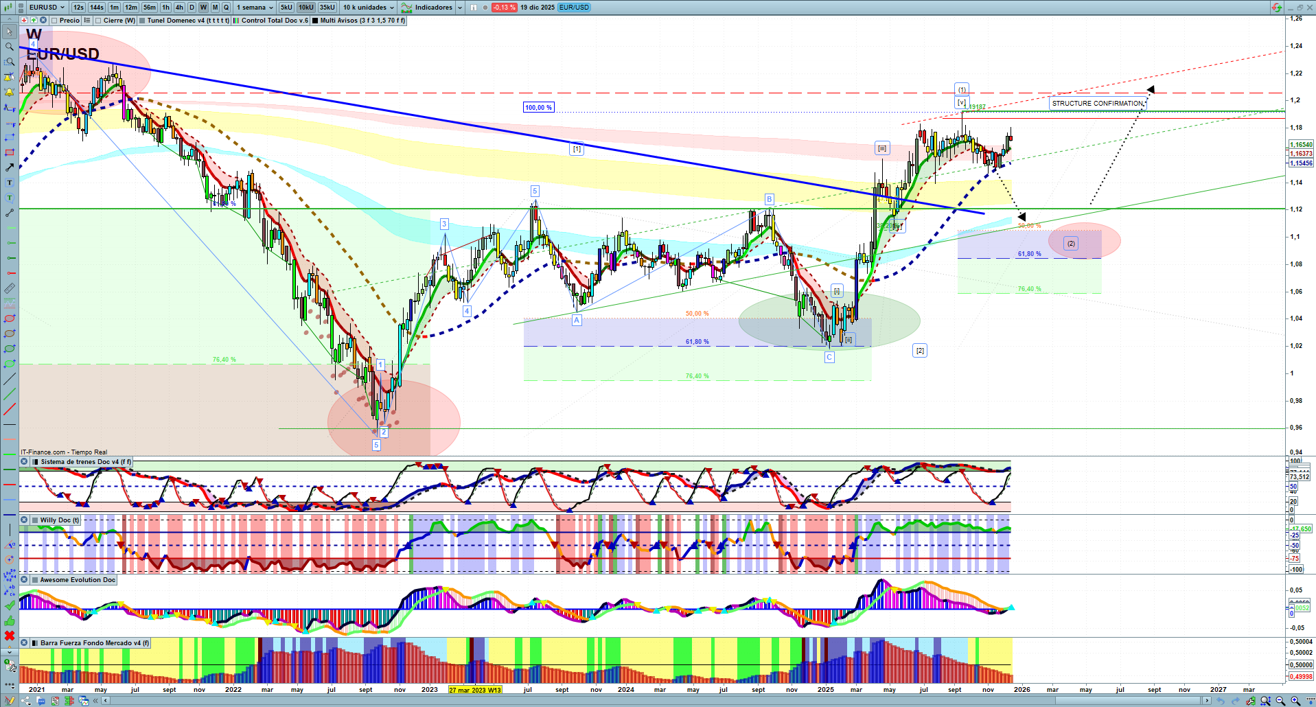Image resolution: width=1316 pixels, height=707 pixels.
Task: Select the 56m timeframe tab
Action: [x=150, y=8]
